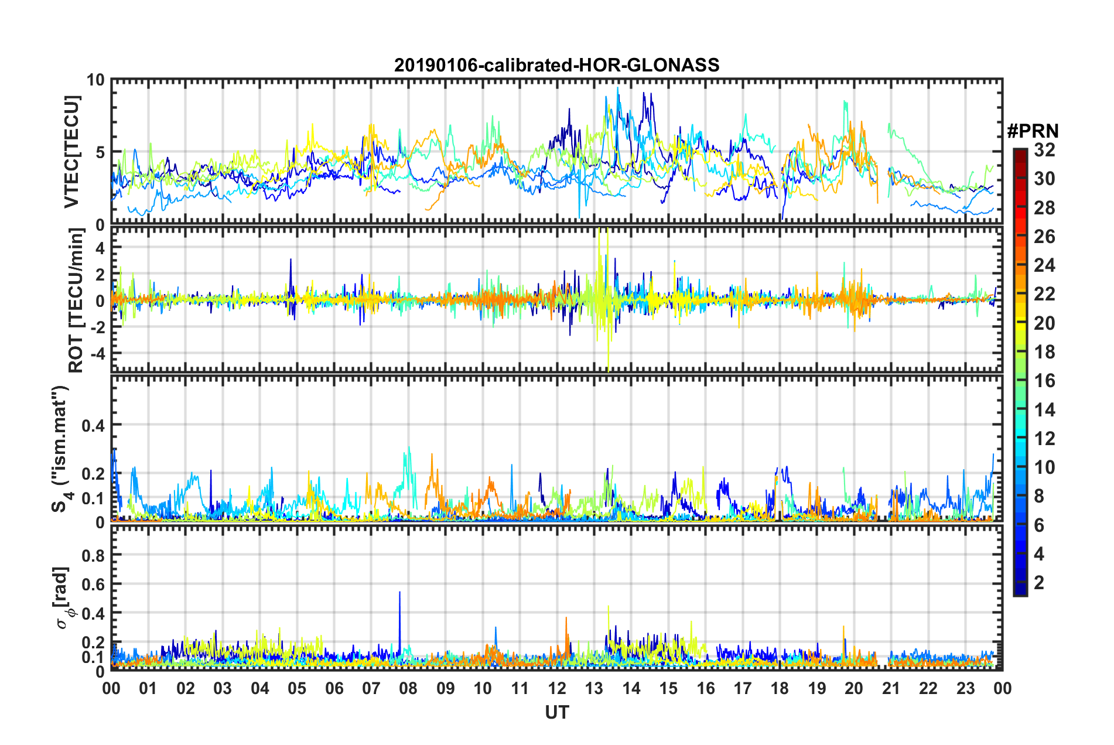Pick colorbar tick label 14
Viewport: 1114px width, 745px height.
tap(1044, 409)
